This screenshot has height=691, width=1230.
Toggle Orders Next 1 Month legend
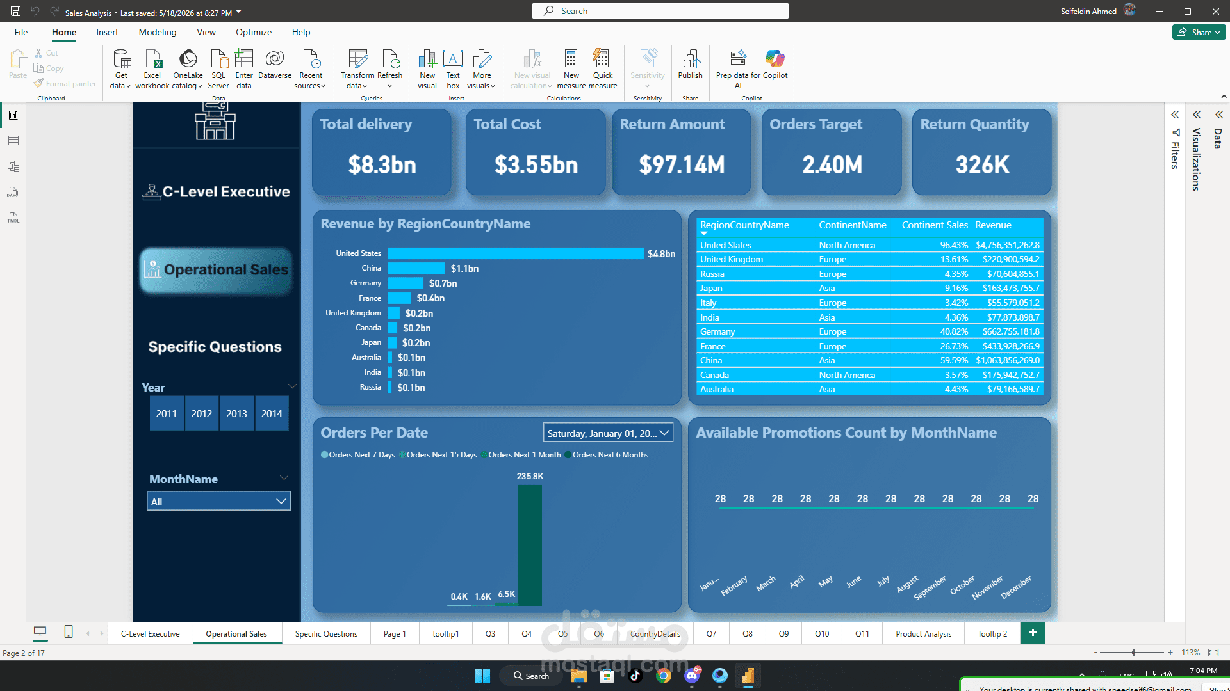[x=521, y=455]
